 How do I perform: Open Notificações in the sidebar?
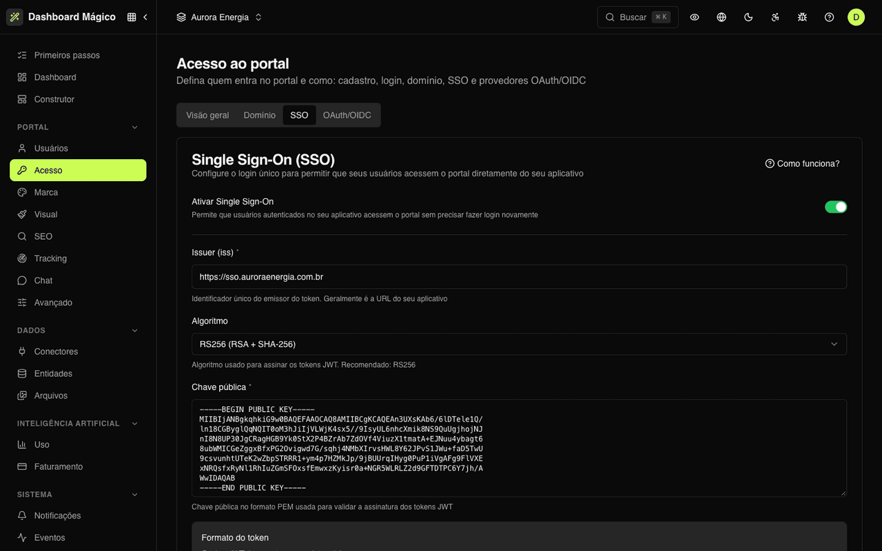coord(78,515)
